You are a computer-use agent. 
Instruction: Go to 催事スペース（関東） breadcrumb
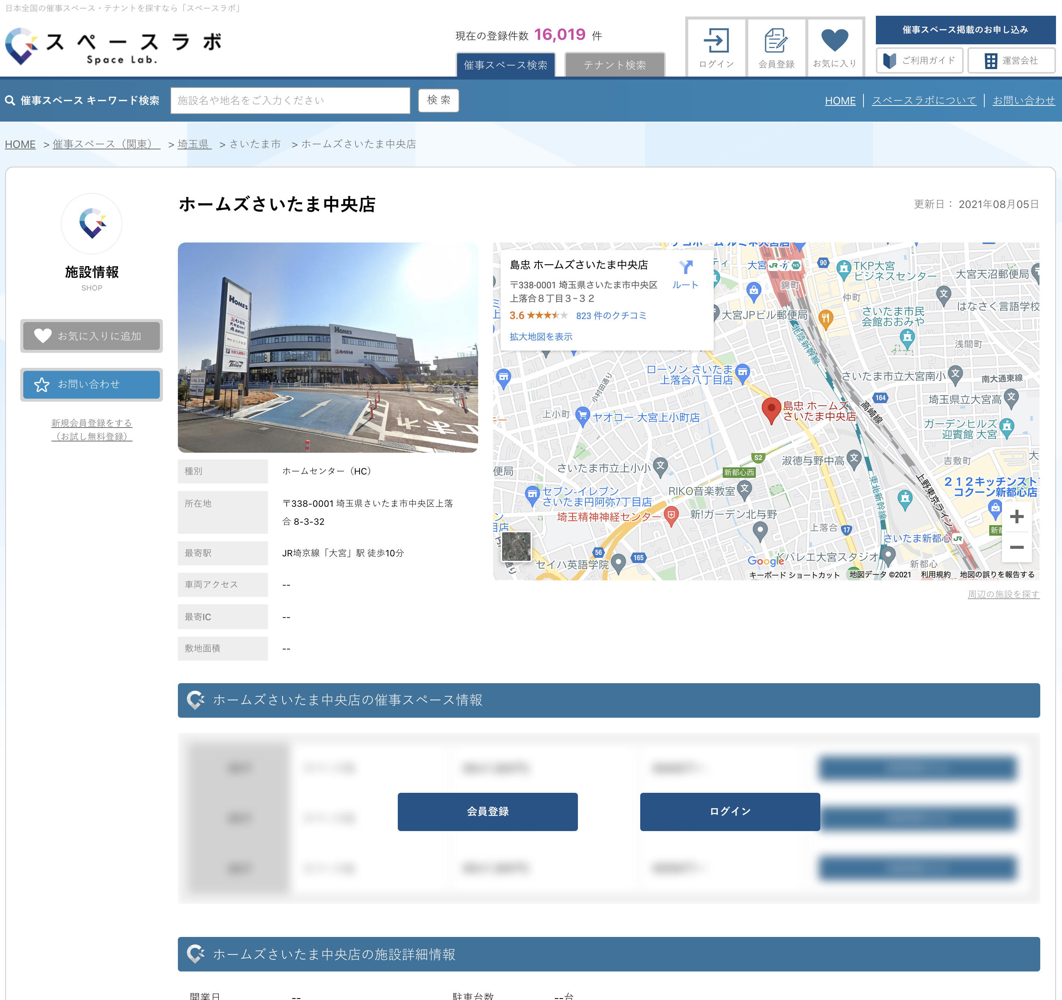click(x=106, y=144)
